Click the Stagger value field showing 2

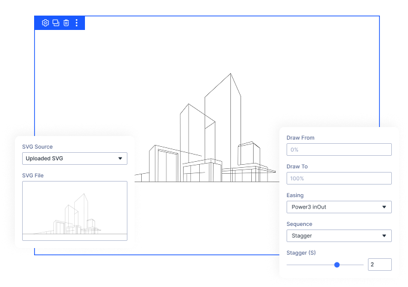tap(380, 265)
